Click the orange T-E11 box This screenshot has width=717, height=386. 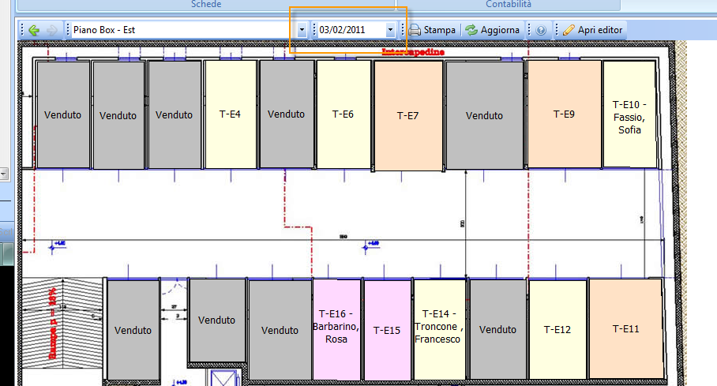coord(625,328)
